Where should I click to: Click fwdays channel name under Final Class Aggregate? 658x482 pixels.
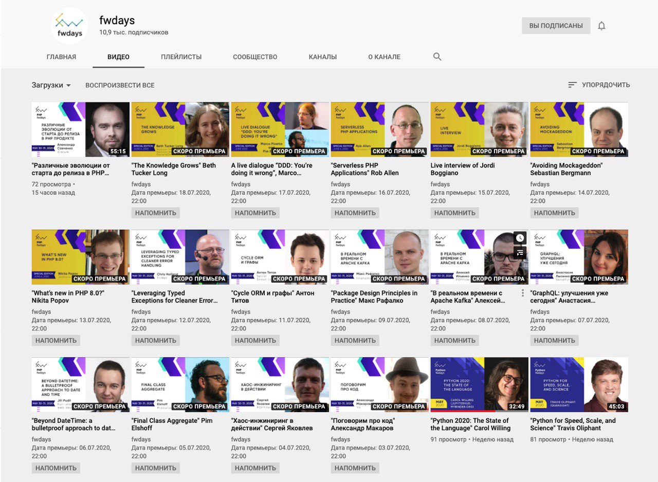pyautogui.click(x=141, y=439)
